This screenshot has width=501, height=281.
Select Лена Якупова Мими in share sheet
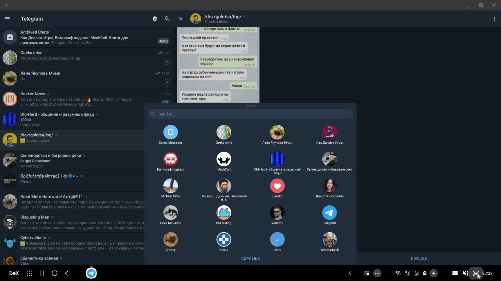(277, 135)
